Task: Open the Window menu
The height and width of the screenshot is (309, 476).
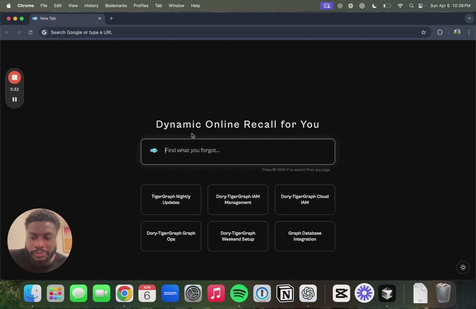Action: 177,6
